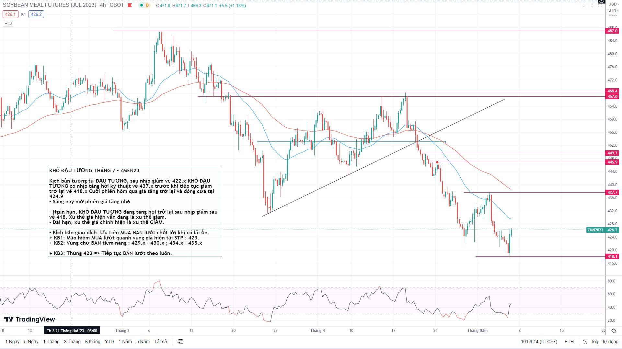Viewport: 622px width, 349px height.
Task: Click the 418.1 price level label
Action: (x=612, y=257)
